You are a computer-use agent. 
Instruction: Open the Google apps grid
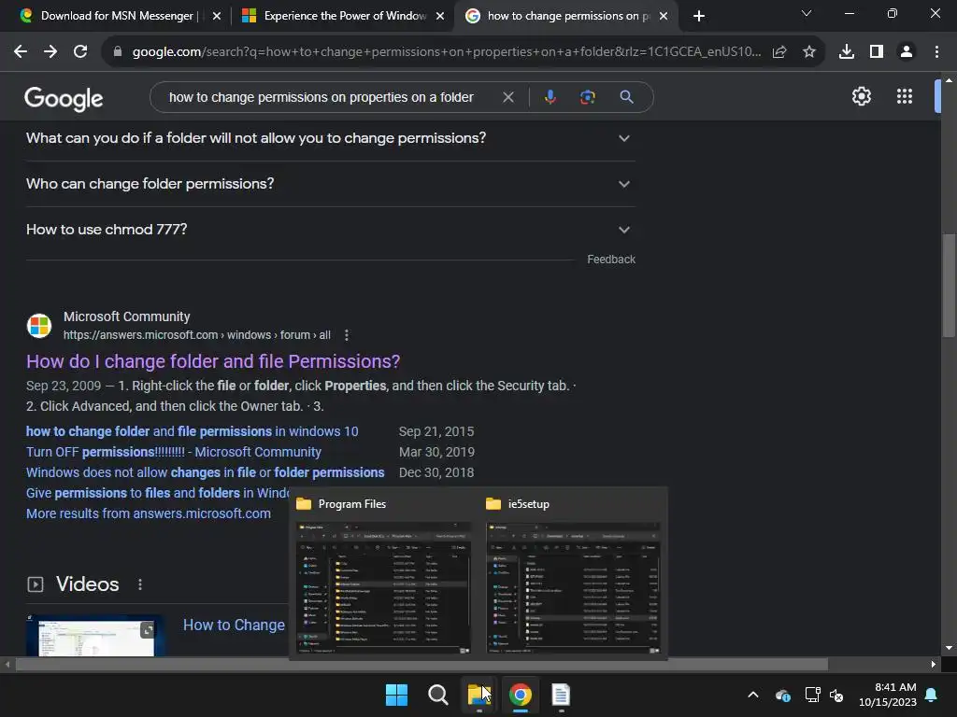(x=905, y=96)
